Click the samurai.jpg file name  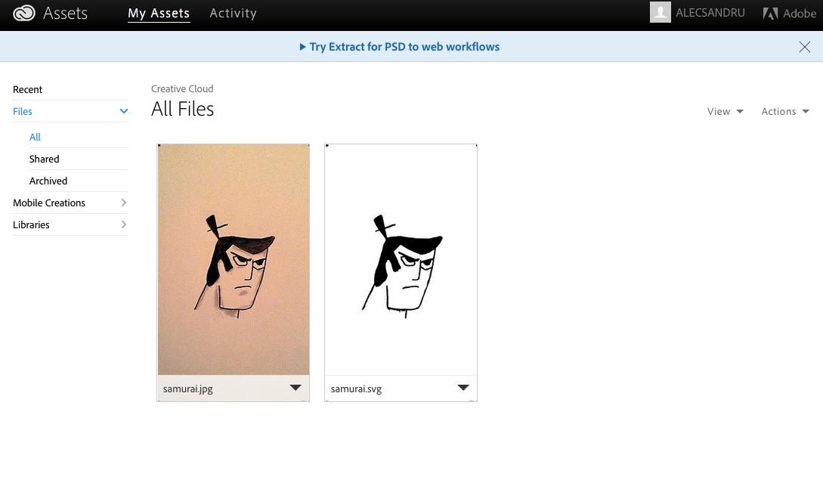[188, 389]
